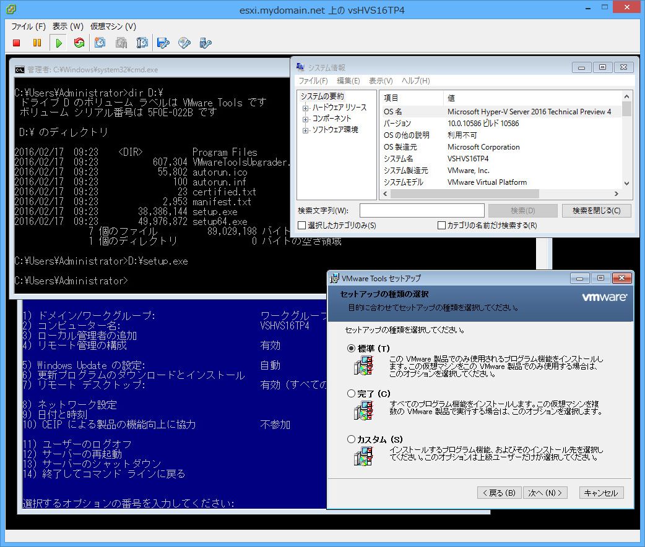Click 検索を閉じる(C) button
Image resolution: width=645 pixels, height=547 pixels.
click(x=597, y=211)
